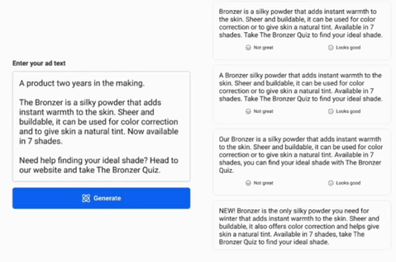This screenshot has height=262, width=396.
Task: Rate first suggestion with 'Looks good' label
Action: (x=348, y=48)
